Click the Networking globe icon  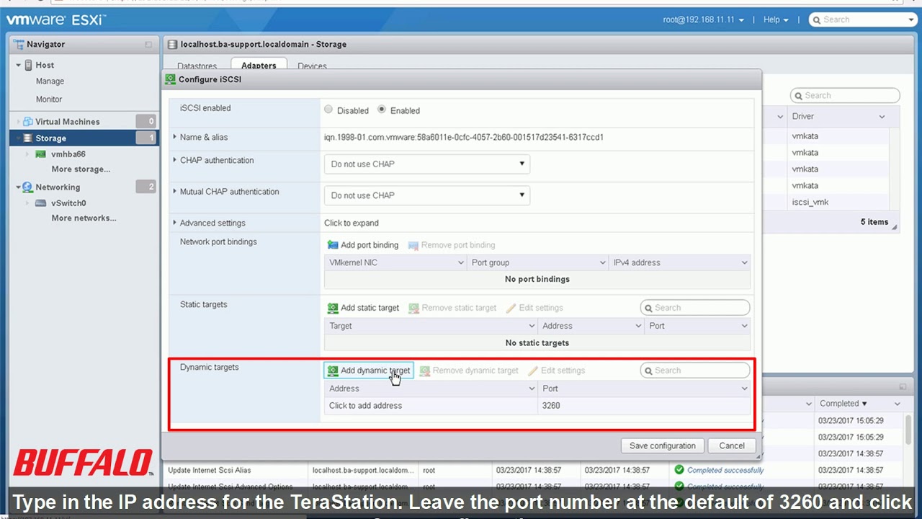tap(28, 187)
